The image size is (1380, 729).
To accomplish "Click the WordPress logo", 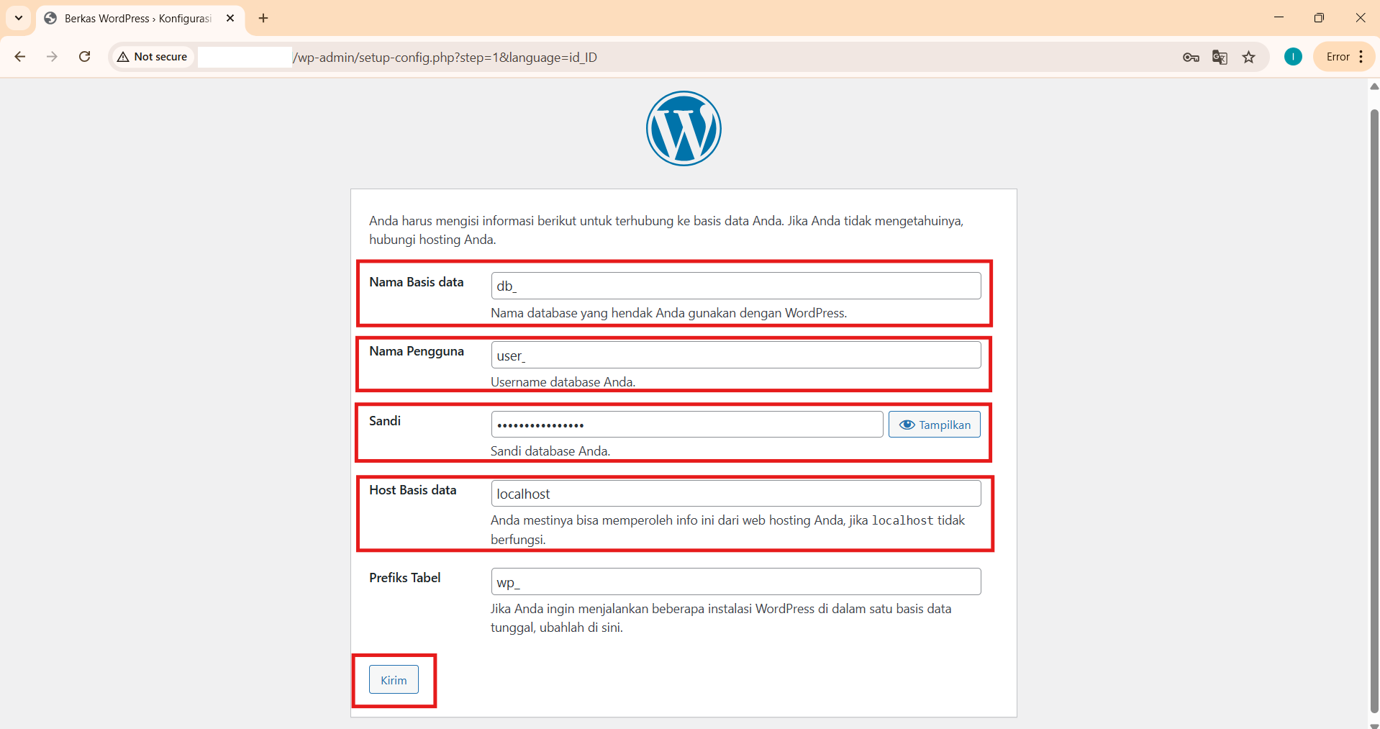I will point(683,129).
